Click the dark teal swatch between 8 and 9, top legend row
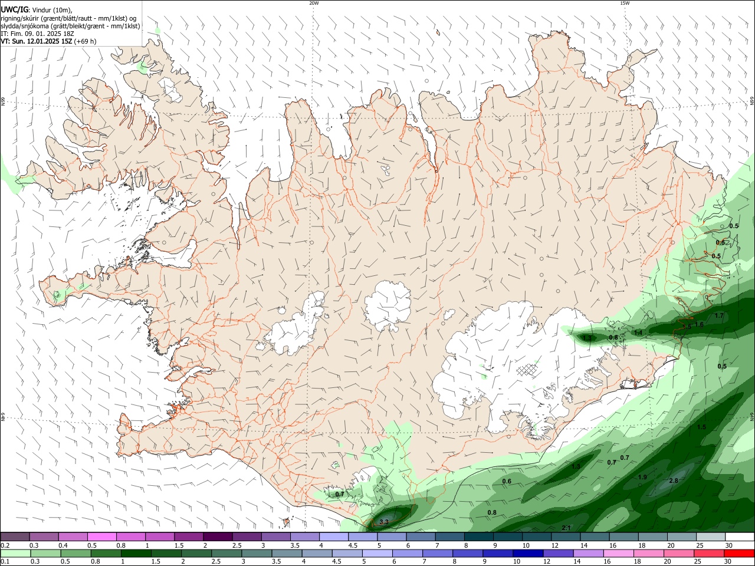Screen dimensions: 755x566 [x=478, y=537]
